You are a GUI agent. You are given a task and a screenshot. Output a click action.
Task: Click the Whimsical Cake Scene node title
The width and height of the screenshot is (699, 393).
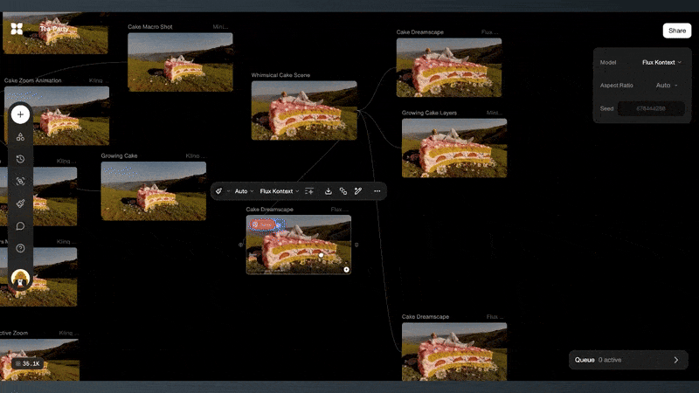280,75
